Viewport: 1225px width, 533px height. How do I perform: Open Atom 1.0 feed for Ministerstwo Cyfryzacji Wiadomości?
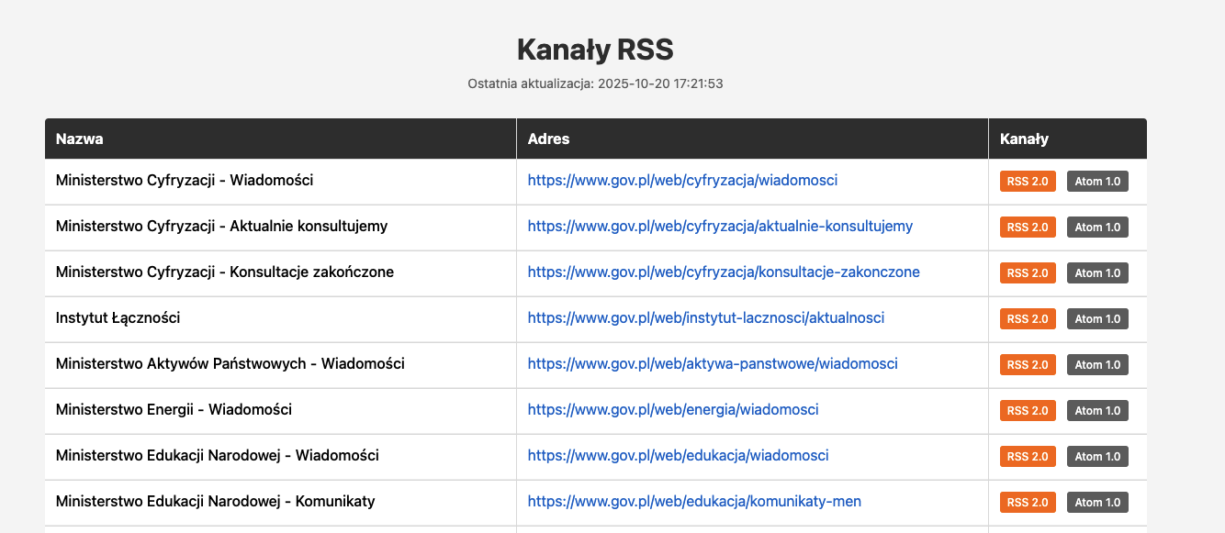pos(1097,182)
